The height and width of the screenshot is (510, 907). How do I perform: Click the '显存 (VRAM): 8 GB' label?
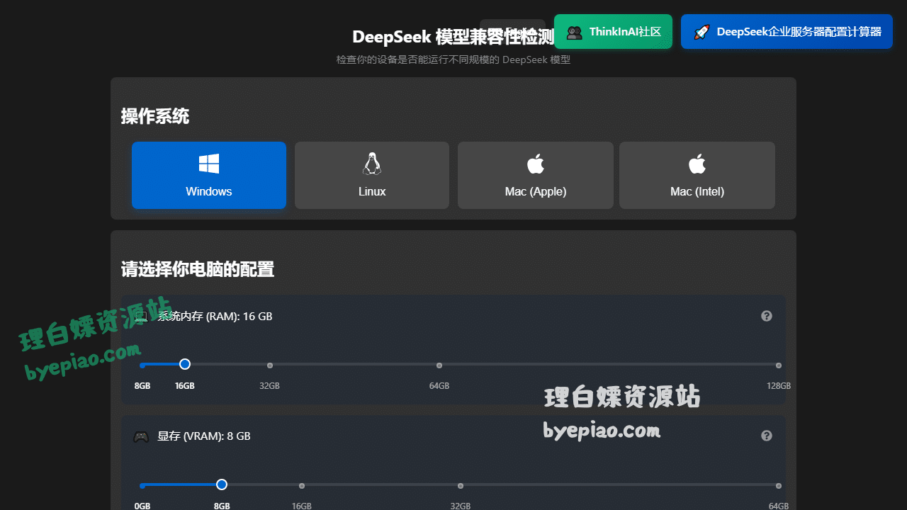204,436
